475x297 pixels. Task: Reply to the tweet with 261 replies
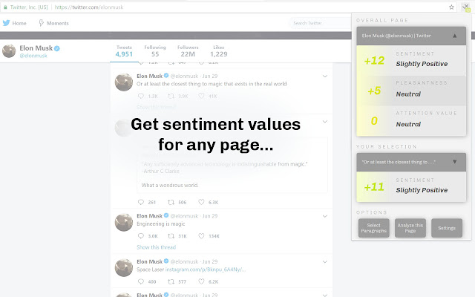tap(141, 202)
